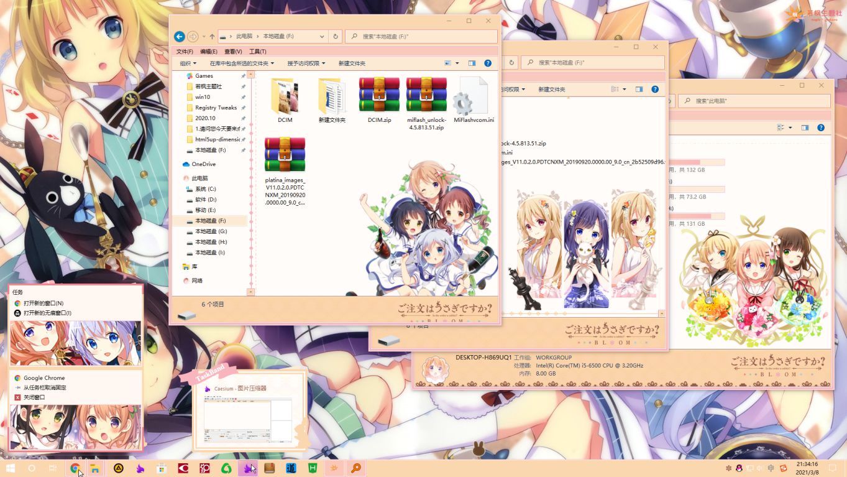The image size is (847, 477).
Task: Toggle preview pane in front Explorer window
Action: (472, 63)
